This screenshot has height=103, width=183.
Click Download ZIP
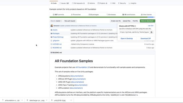pos(146,39)
